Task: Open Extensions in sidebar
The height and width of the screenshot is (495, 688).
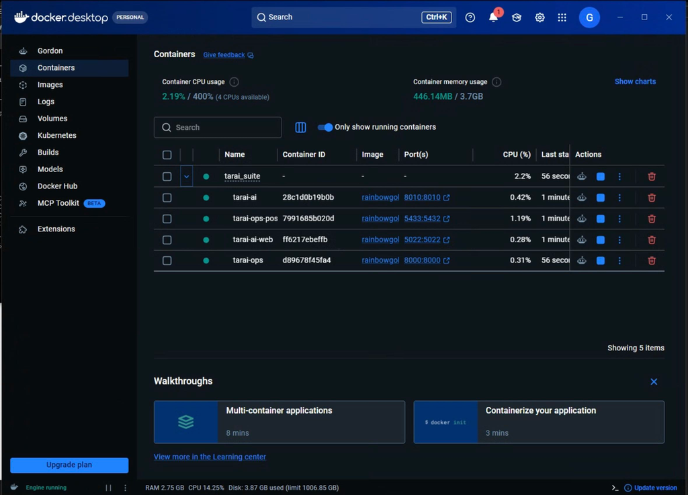Action: pos(69,229)
